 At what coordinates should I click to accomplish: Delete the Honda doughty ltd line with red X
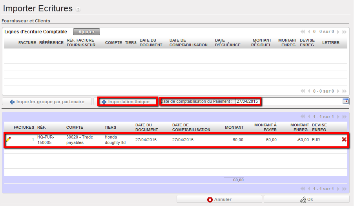click(344, 139)
